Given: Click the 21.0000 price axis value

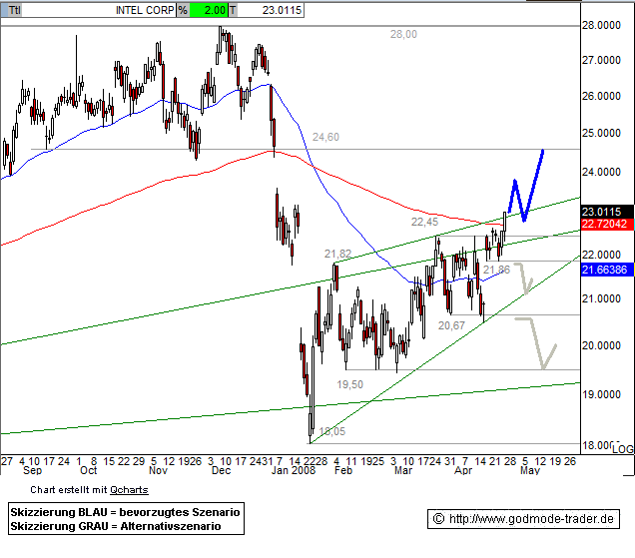Looking at the screenshot, I should (x=601, y=298).
